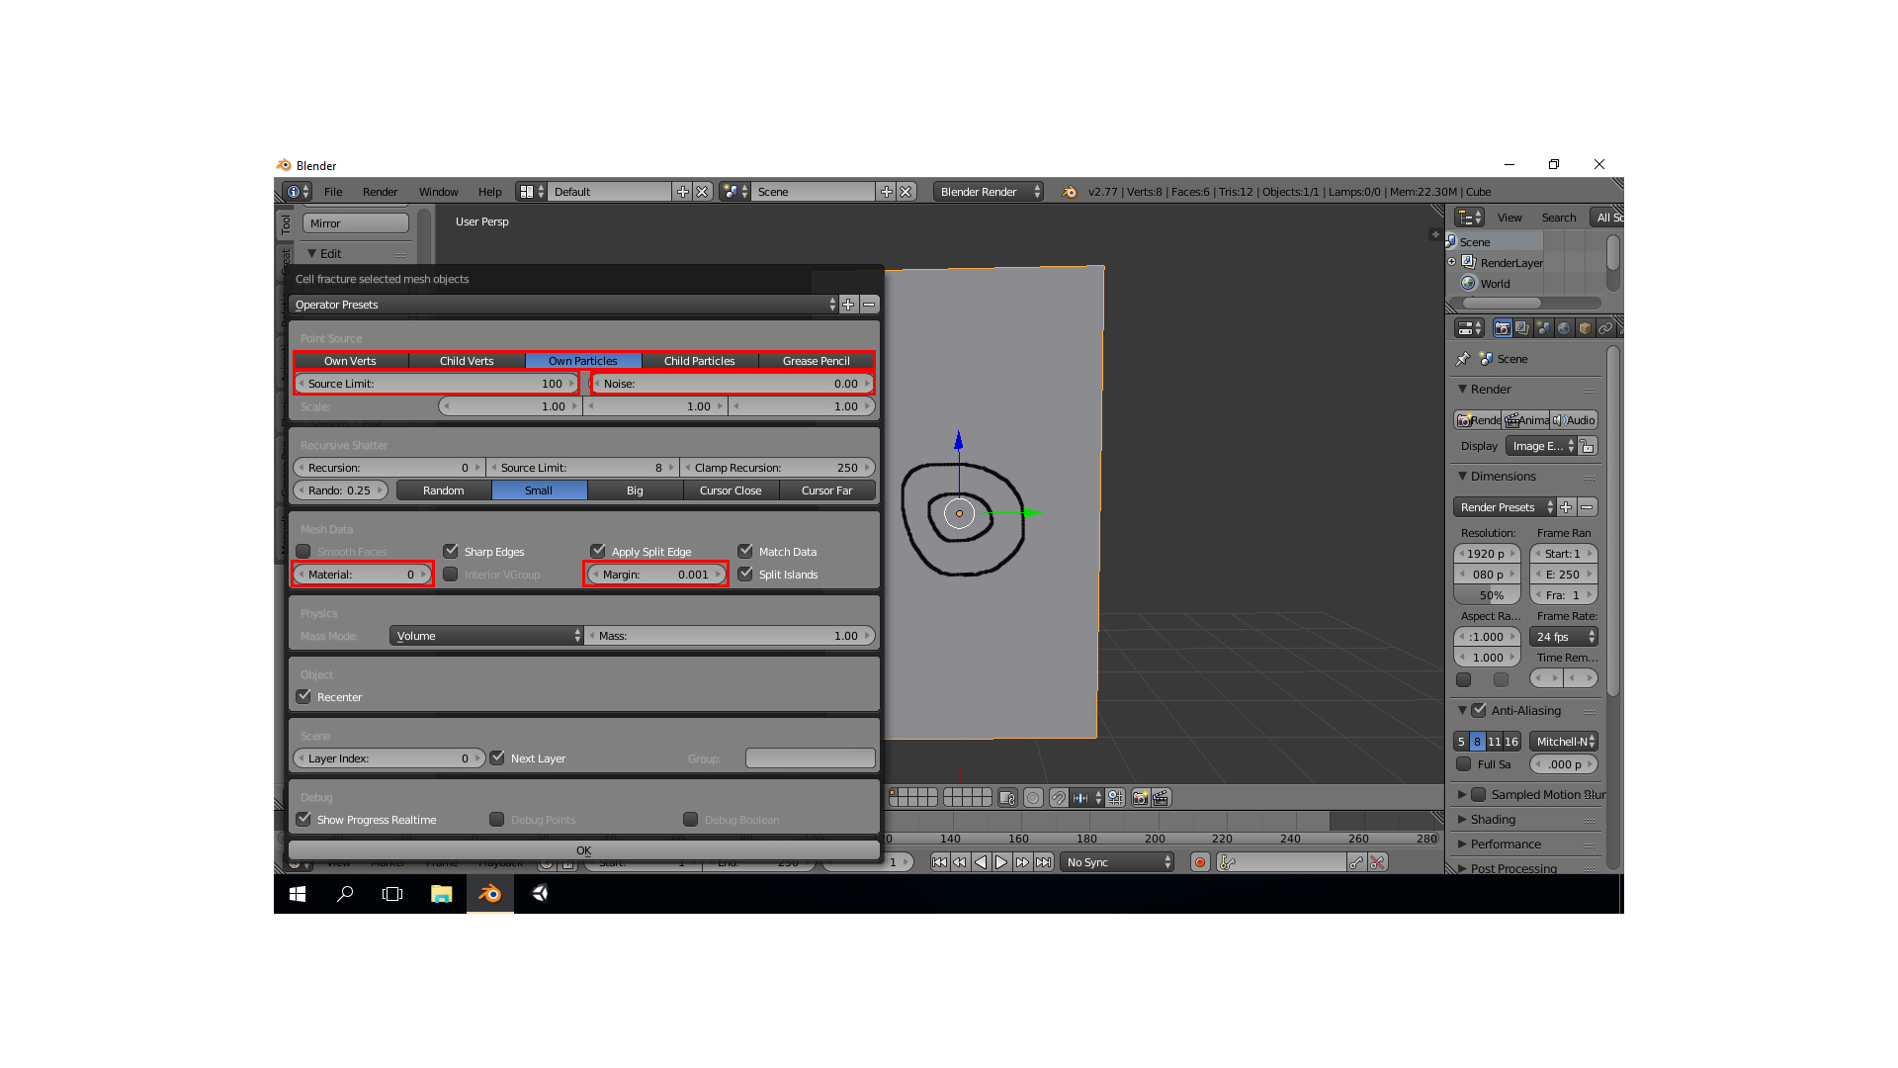Viewport: 1898px width, 1068px height.
Task: Click the Blender taskbar icon
Action: (490, 893)
